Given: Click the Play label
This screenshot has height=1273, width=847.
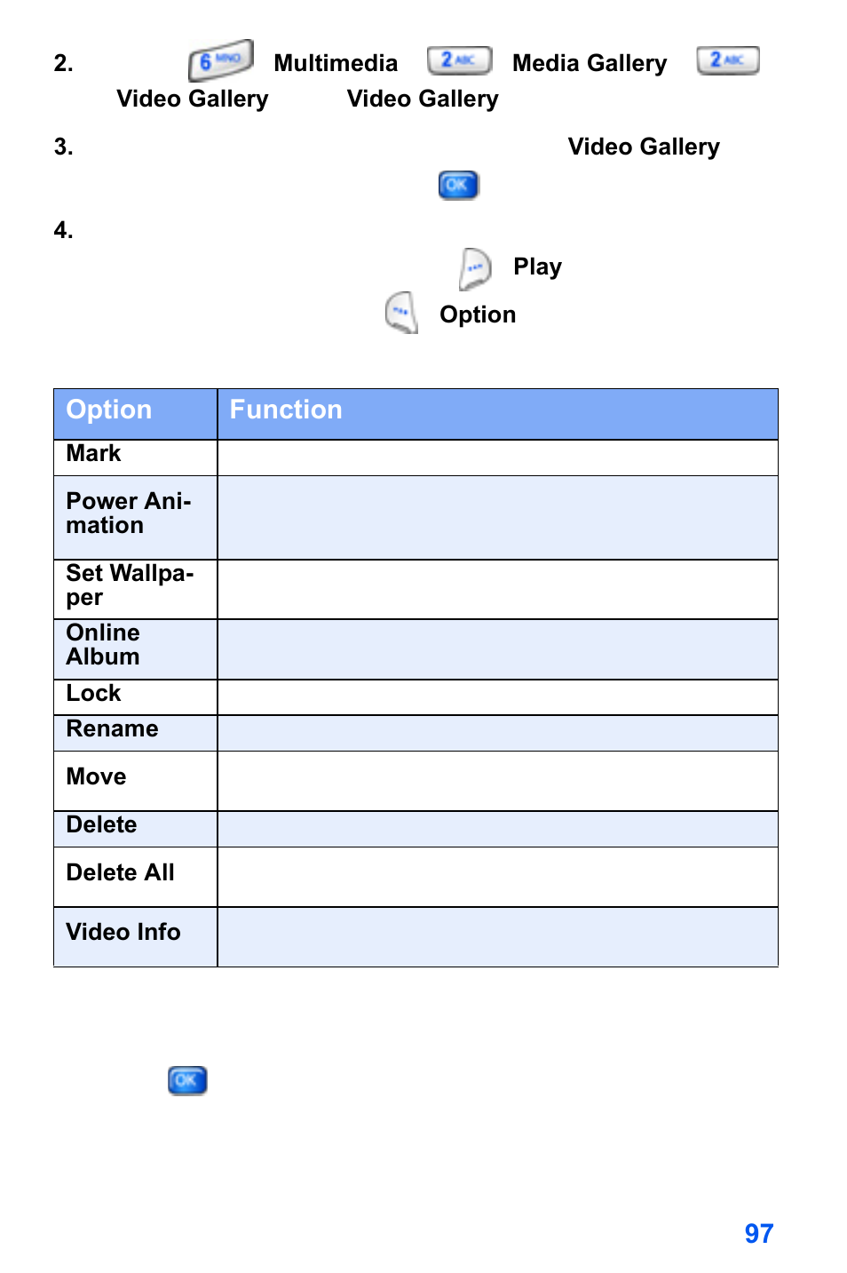Looking at the screenshot, I should point(537,267).
